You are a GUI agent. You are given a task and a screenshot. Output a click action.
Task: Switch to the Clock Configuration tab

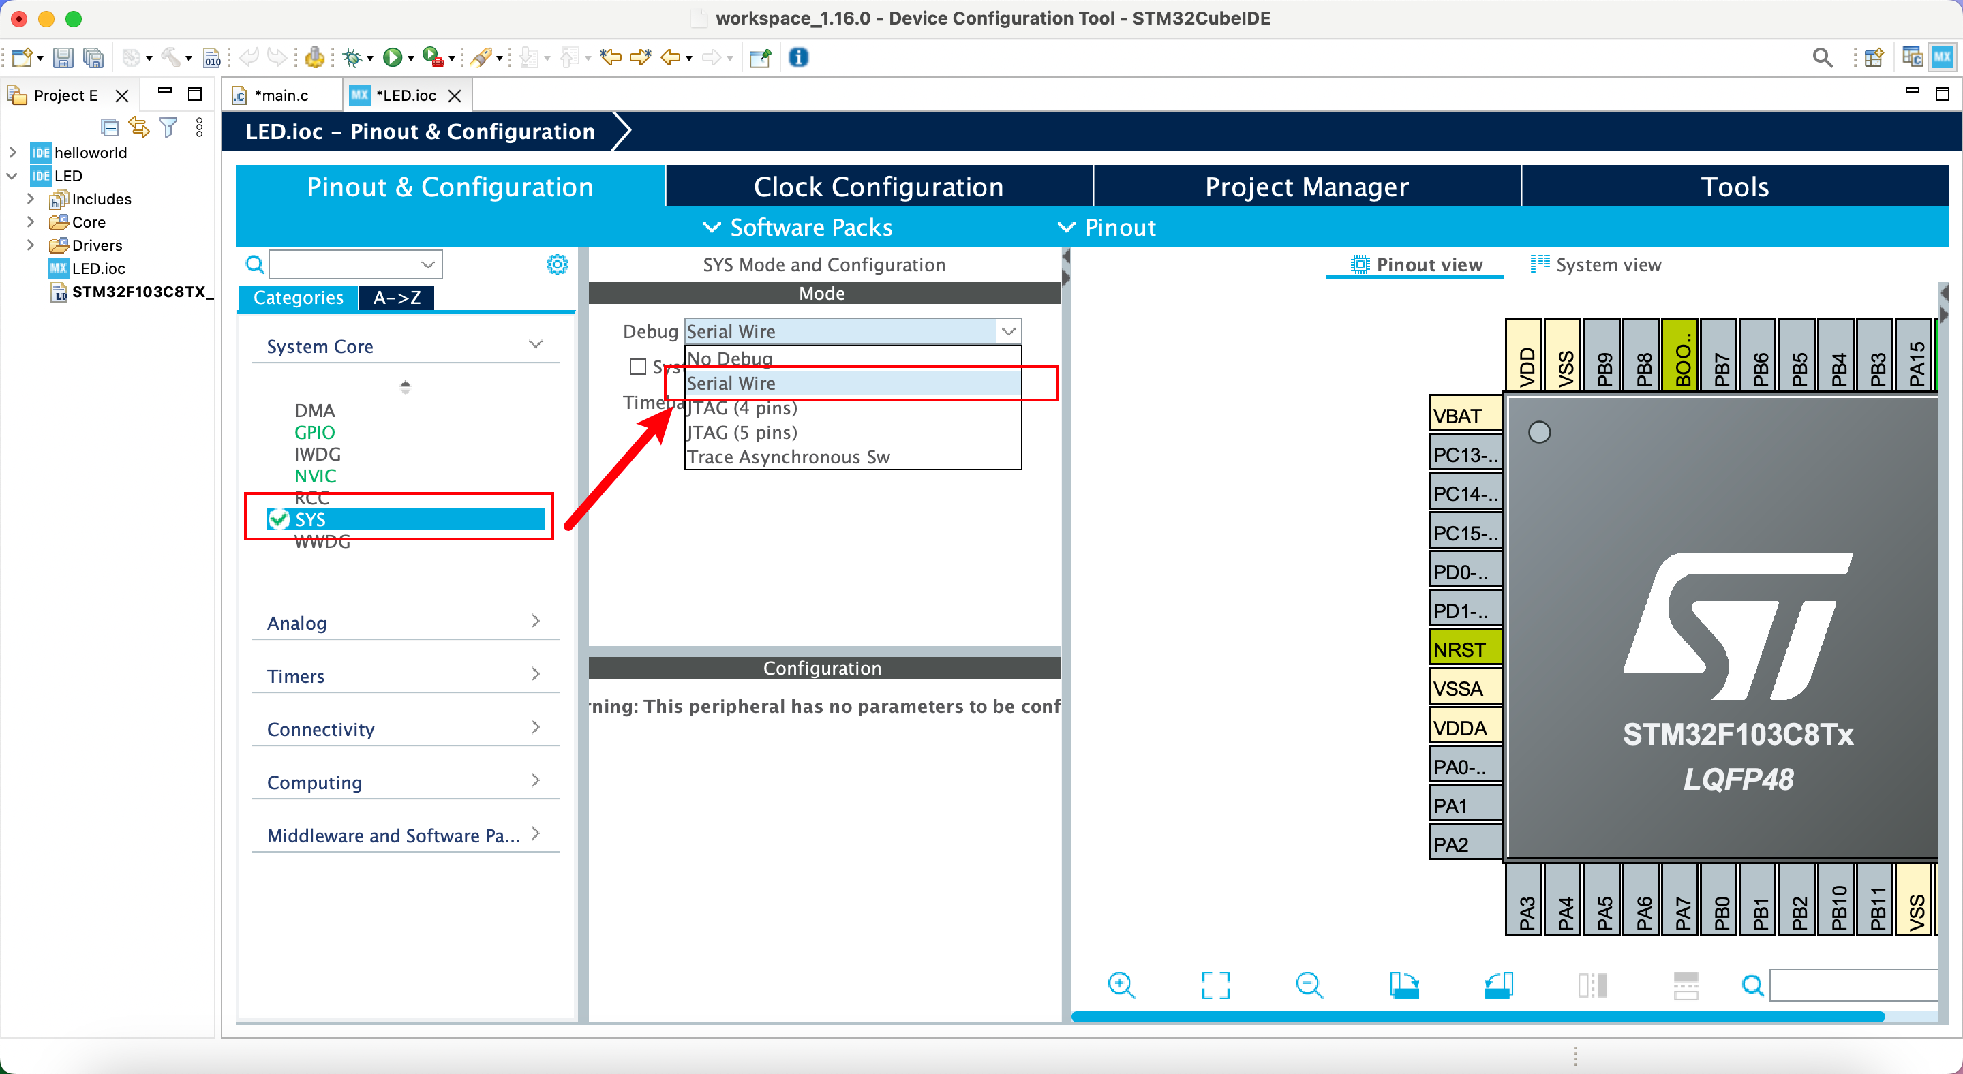[x=879, y=187]
